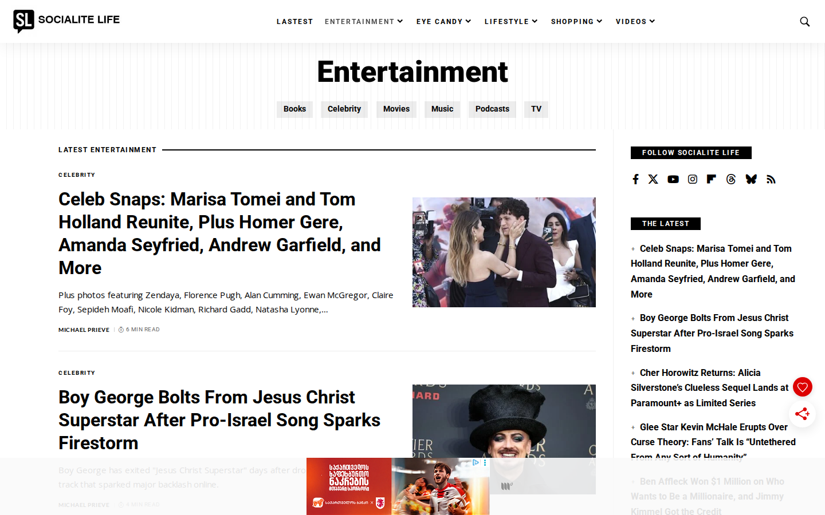
Task: Click the Michael Prieve author link under Celeb Snaps
Action: (x=84, y=330)
